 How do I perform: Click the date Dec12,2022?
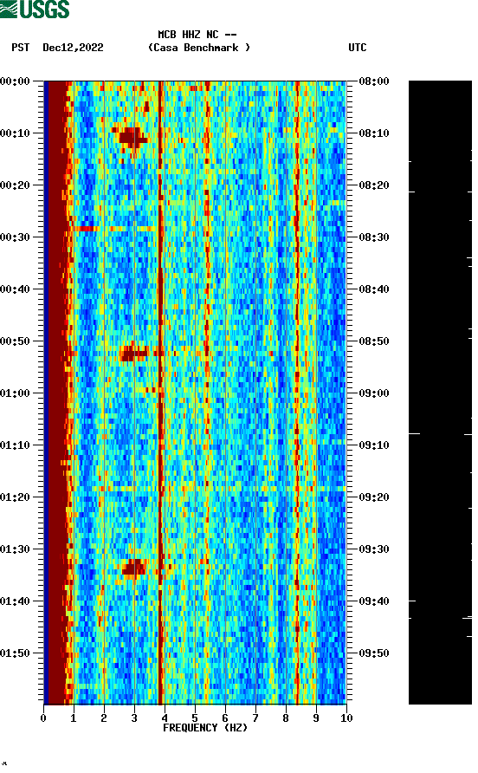click(73, 48)
